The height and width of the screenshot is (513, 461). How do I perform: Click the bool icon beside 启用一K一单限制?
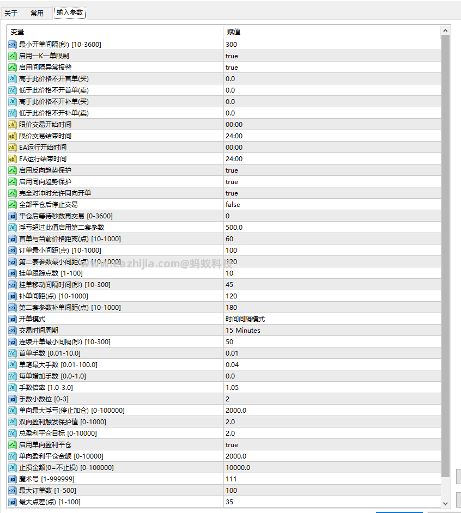tap(12, 56)
